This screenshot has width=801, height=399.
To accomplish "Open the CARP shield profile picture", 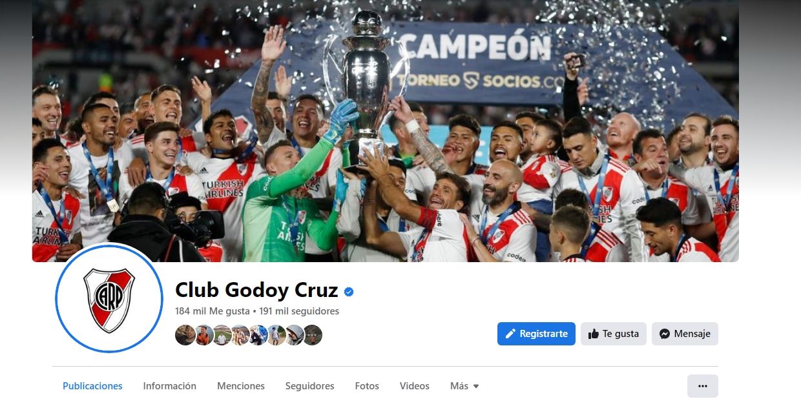I will click(109, 300).
